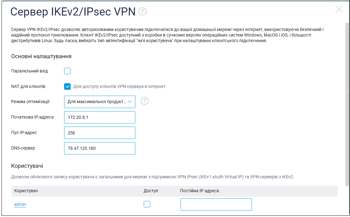Click the Доступ column header

pyautogui.click(x=151, y=191)
